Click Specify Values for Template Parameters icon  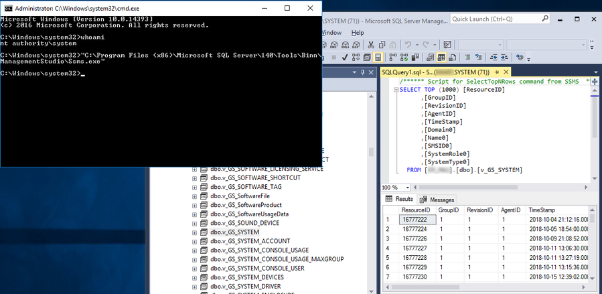pyautogui.click(x=520, y=57)
